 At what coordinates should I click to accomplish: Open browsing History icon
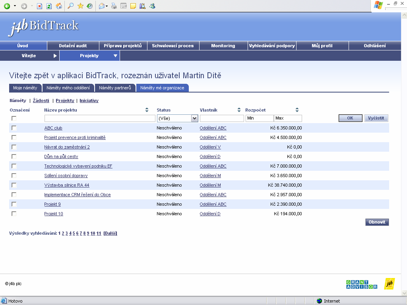click(90, 6)
